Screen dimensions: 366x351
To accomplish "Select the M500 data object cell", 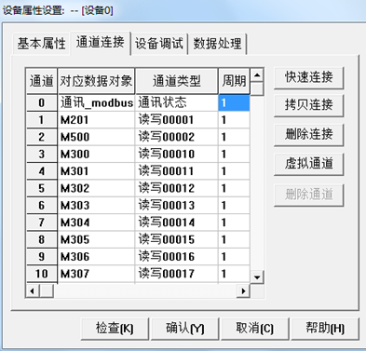I will coord(96,137).
